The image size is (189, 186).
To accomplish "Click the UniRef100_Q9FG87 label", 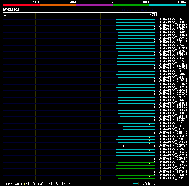I will tap(173, 159).
